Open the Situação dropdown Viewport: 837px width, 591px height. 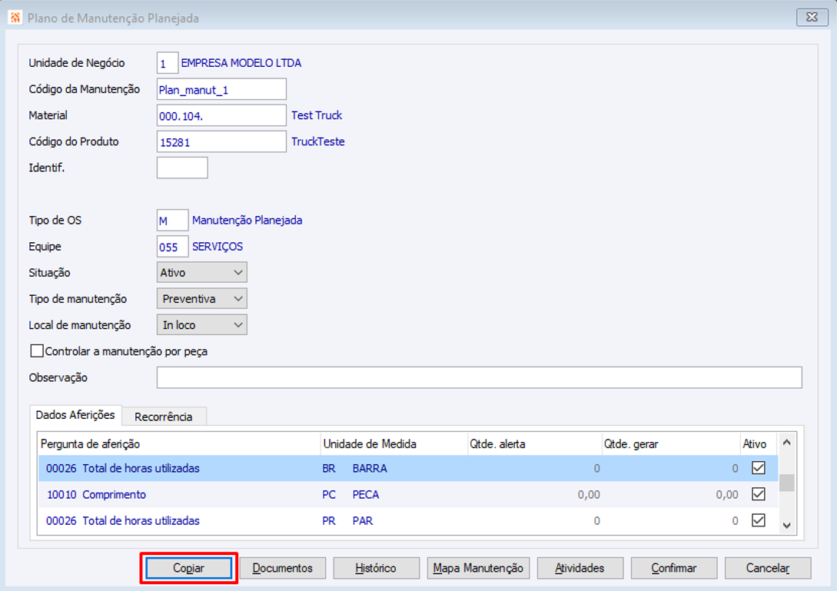click(x=202, y=272)
